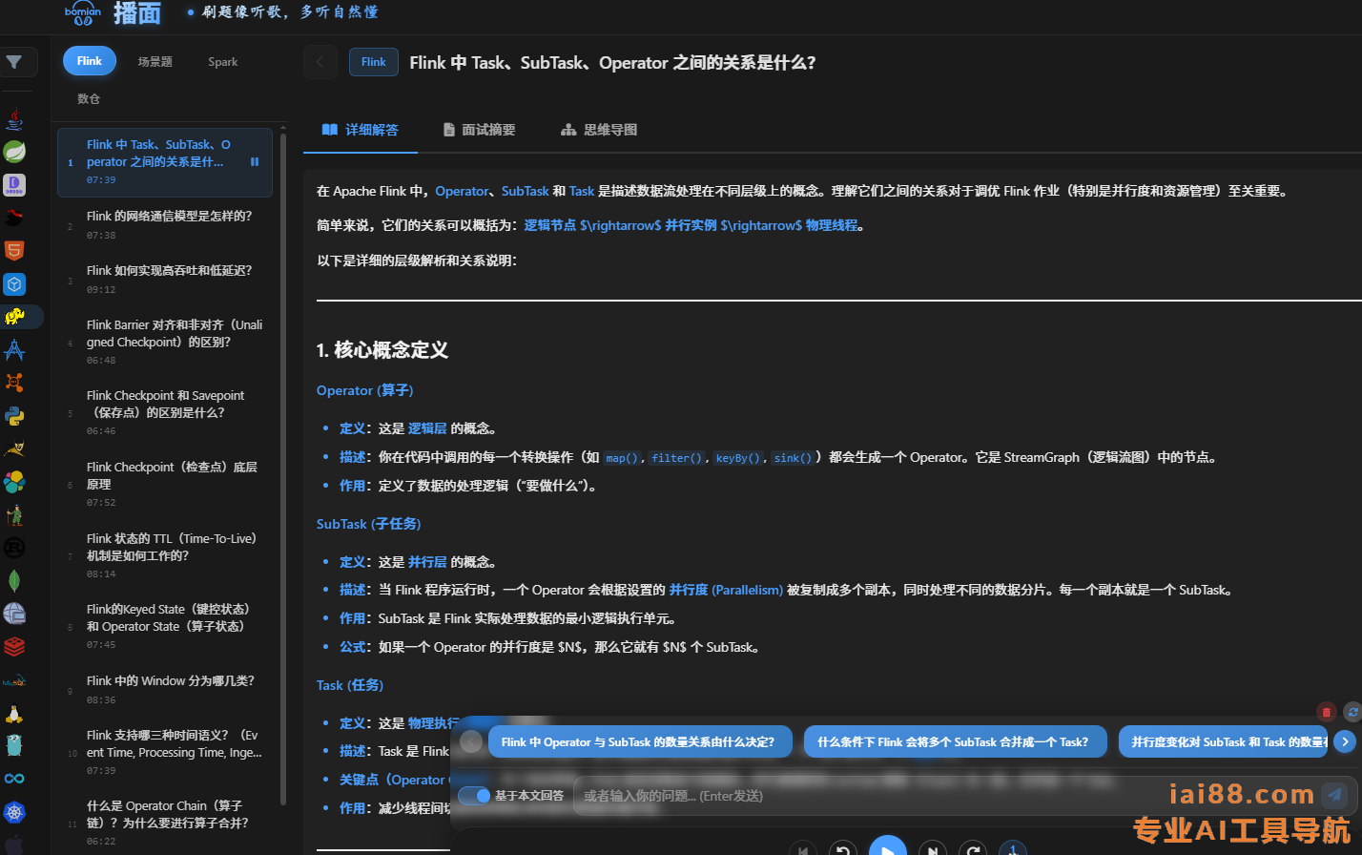Skip to the next audio track
The height and width of the screenshot is (855, 1362).
coord(932,849)
